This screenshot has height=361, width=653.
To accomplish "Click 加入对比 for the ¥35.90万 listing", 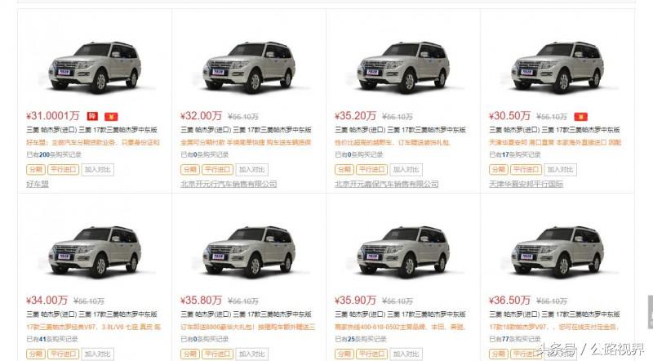I will (x=406, y=354).
